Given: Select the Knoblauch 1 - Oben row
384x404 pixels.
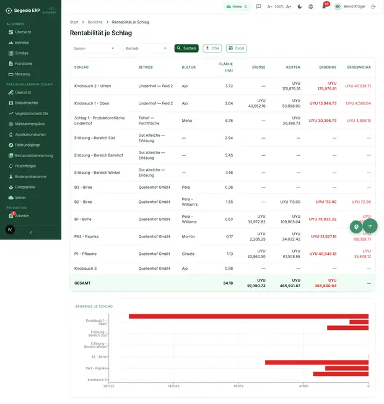Looking at the screenshot, I should point(222,103).
